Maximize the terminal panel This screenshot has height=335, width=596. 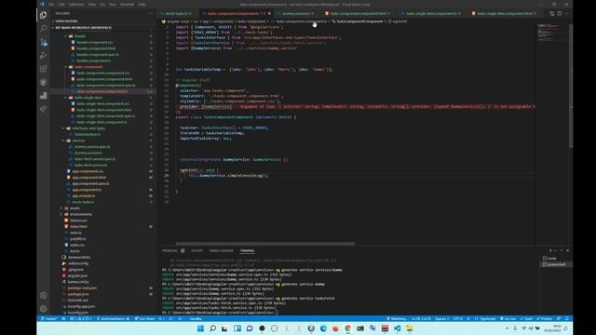coord(562,250)
